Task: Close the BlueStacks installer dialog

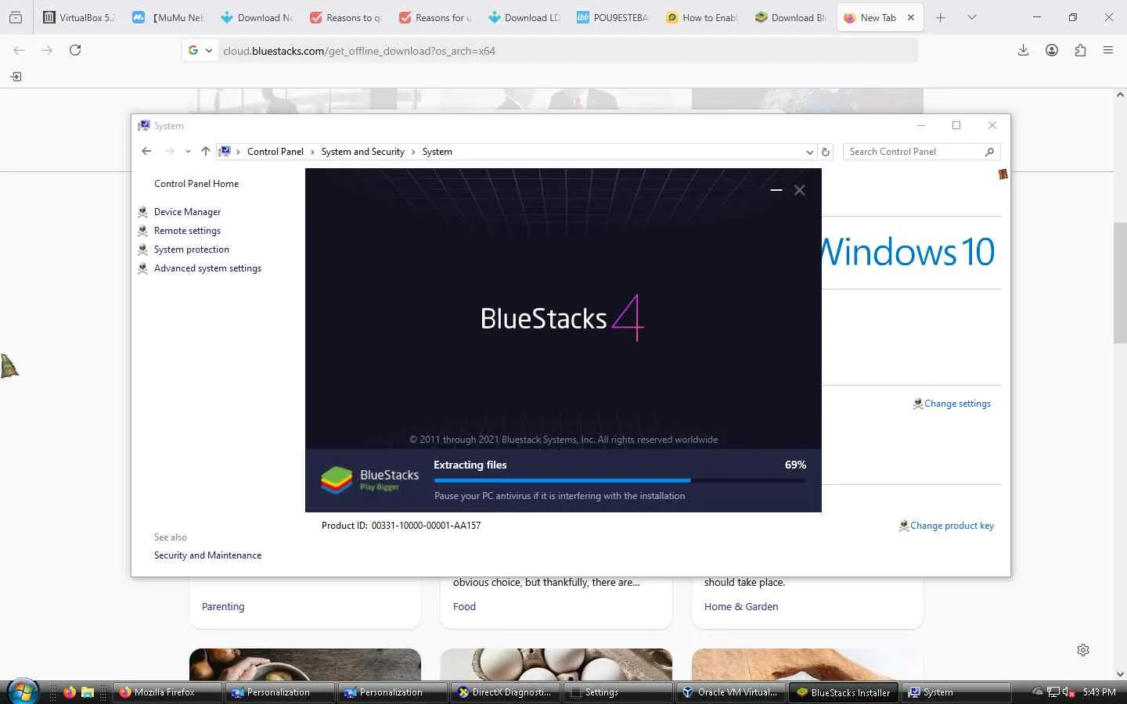Action: point(799,190)
